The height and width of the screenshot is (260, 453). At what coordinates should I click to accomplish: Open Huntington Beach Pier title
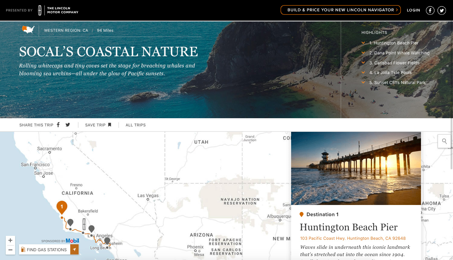[349, 227]
